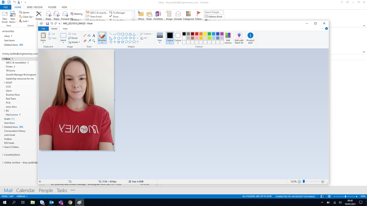Send the message to OneNote in Outlook
Viewport: 367px width, 206px height.
click(x=158, y=15)
